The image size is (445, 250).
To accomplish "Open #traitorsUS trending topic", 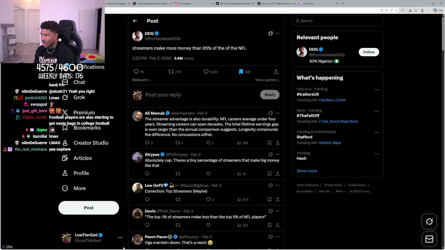I will point(308,94).
